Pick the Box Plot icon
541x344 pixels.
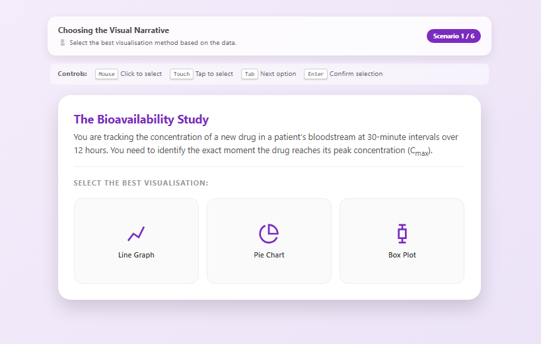point(402,233)
